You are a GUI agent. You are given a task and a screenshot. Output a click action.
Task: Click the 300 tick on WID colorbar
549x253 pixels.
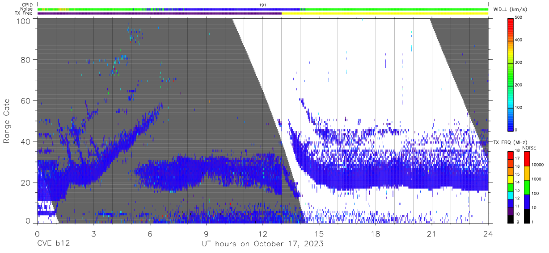tap(519, 62)
